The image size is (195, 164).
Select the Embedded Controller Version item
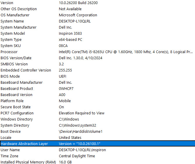[x=26, y=70]
